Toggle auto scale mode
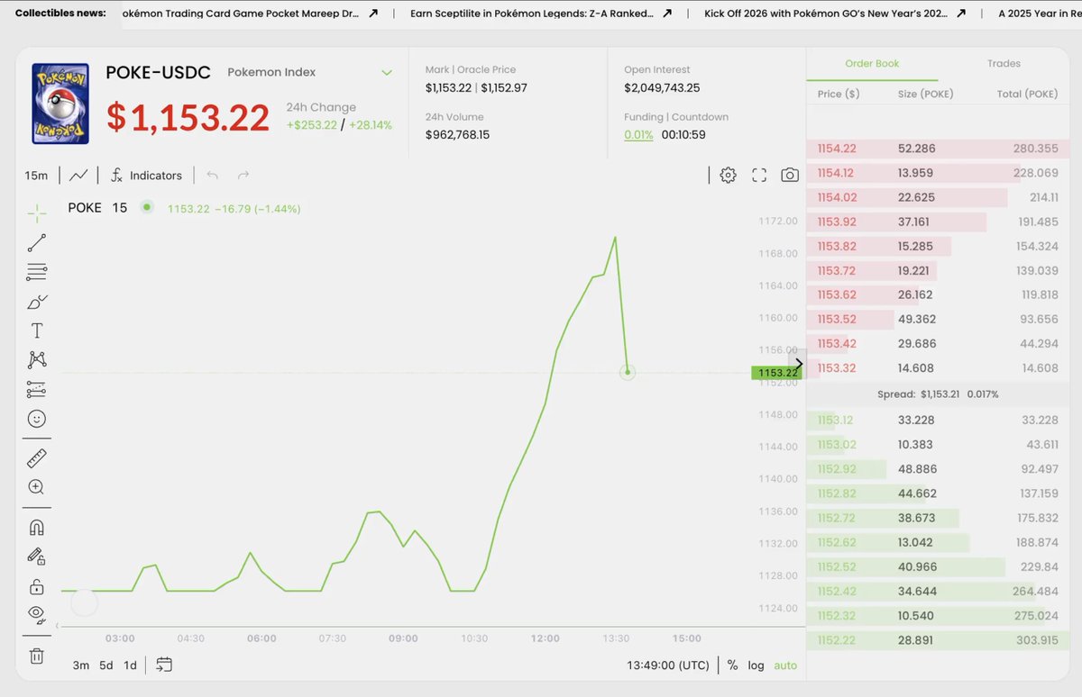Screen dimensions: 1082x697 (785, 665)
